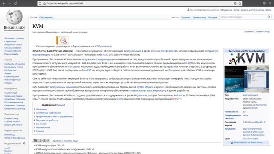This screenshot has width=274, height=154.
Task: Click Ссылки сюда tool link
Action: (x=10, y=93)
